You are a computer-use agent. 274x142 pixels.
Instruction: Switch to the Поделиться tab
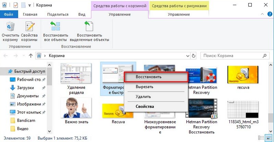58,14
